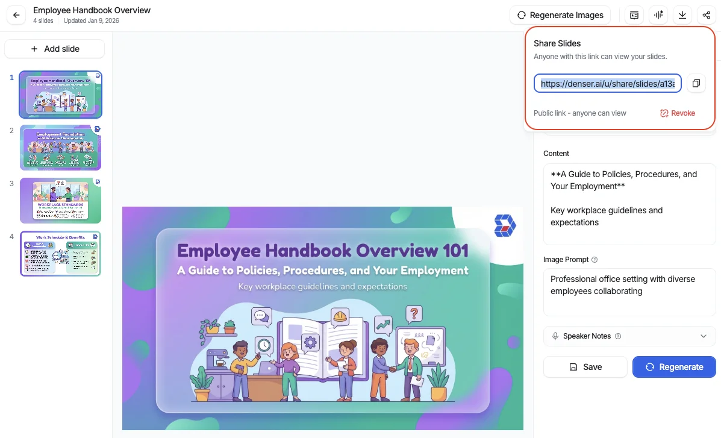
Task: Save the slide changes
Action: tap(585, 367)
